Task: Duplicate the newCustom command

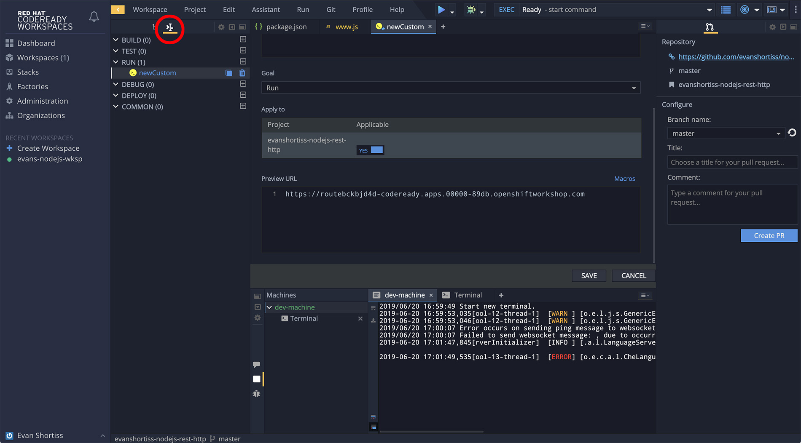Action: pyautogui.click(x=228, y=73)
